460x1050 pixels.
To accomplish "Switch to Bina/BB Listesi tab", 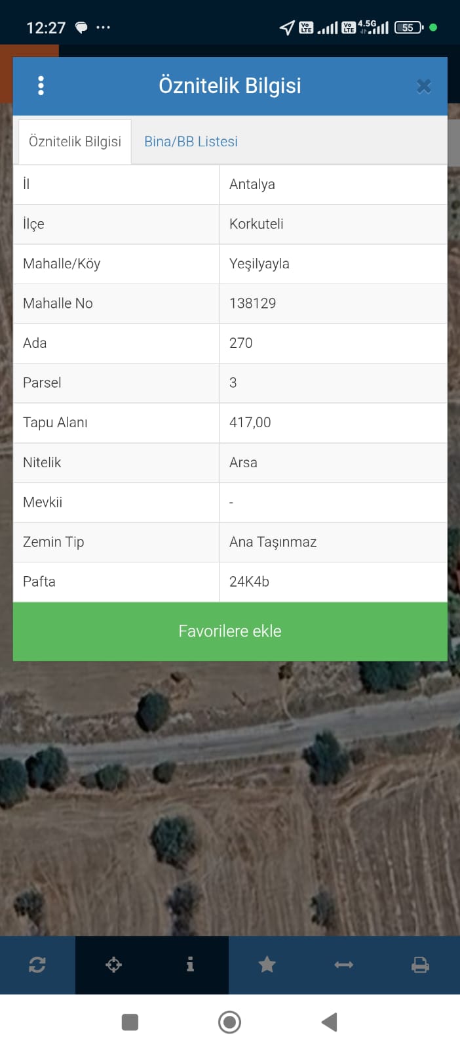I will (191, 142).
